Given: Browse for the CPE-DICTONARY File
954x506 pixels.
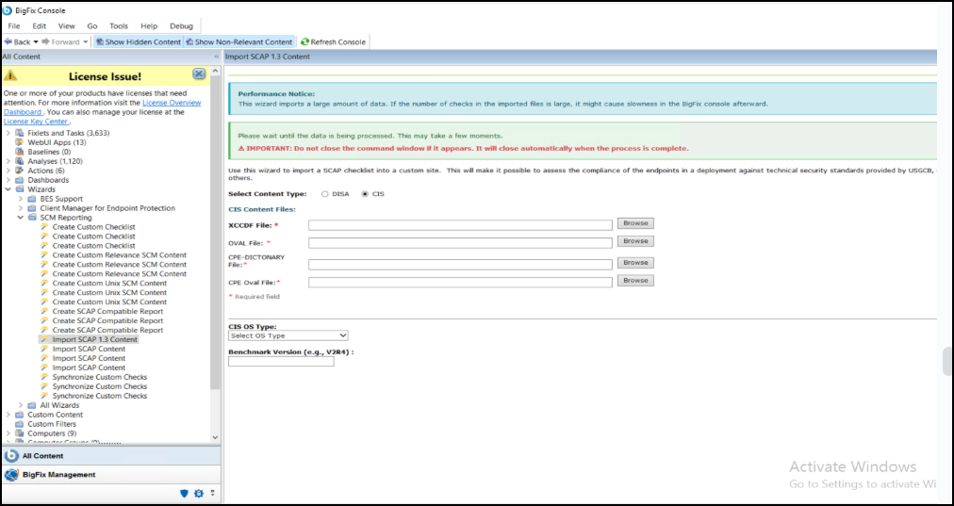Looking at the screenshot, I should [635, 263].
